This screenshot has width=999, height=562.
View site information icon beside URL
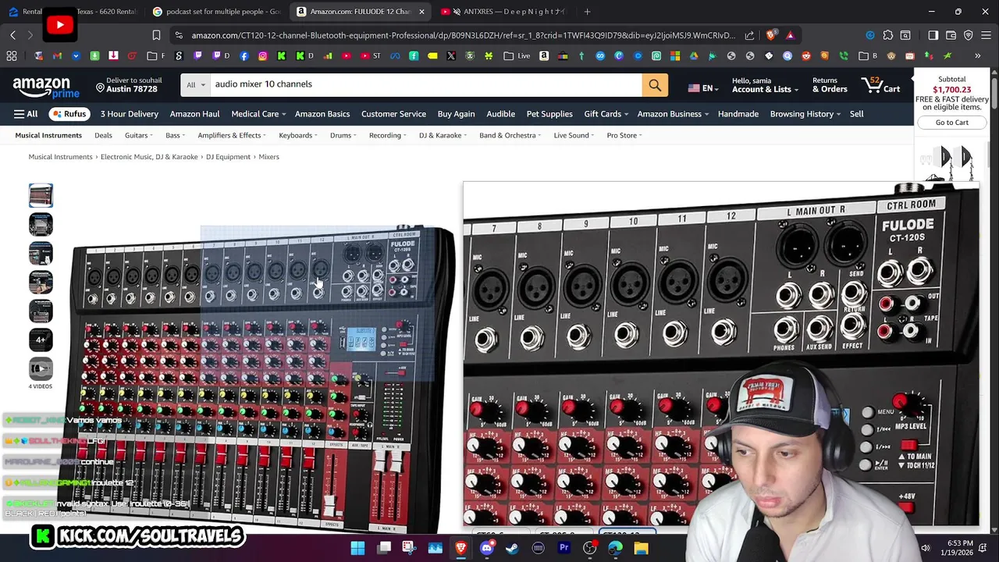pos(179,35)
